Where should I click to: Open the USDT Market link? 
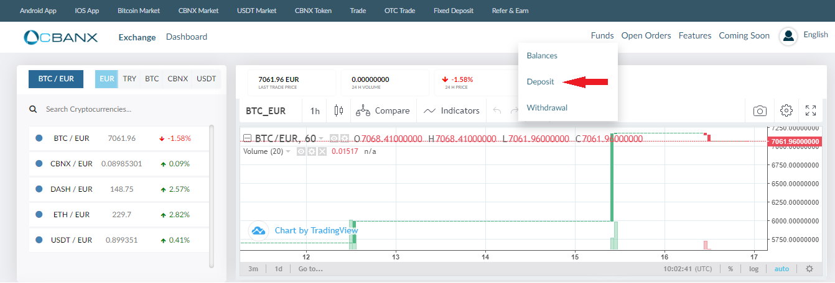pos(257,11)
